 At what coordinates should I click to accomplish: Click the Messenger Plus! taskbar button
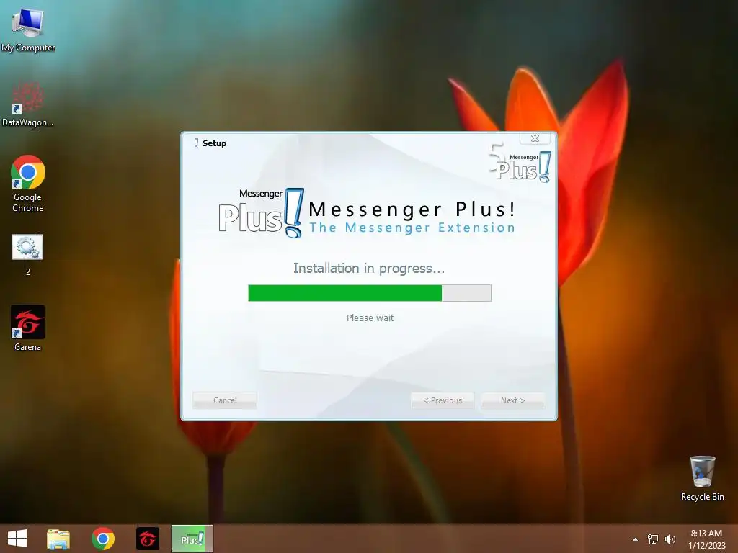(x=192, y=539)
